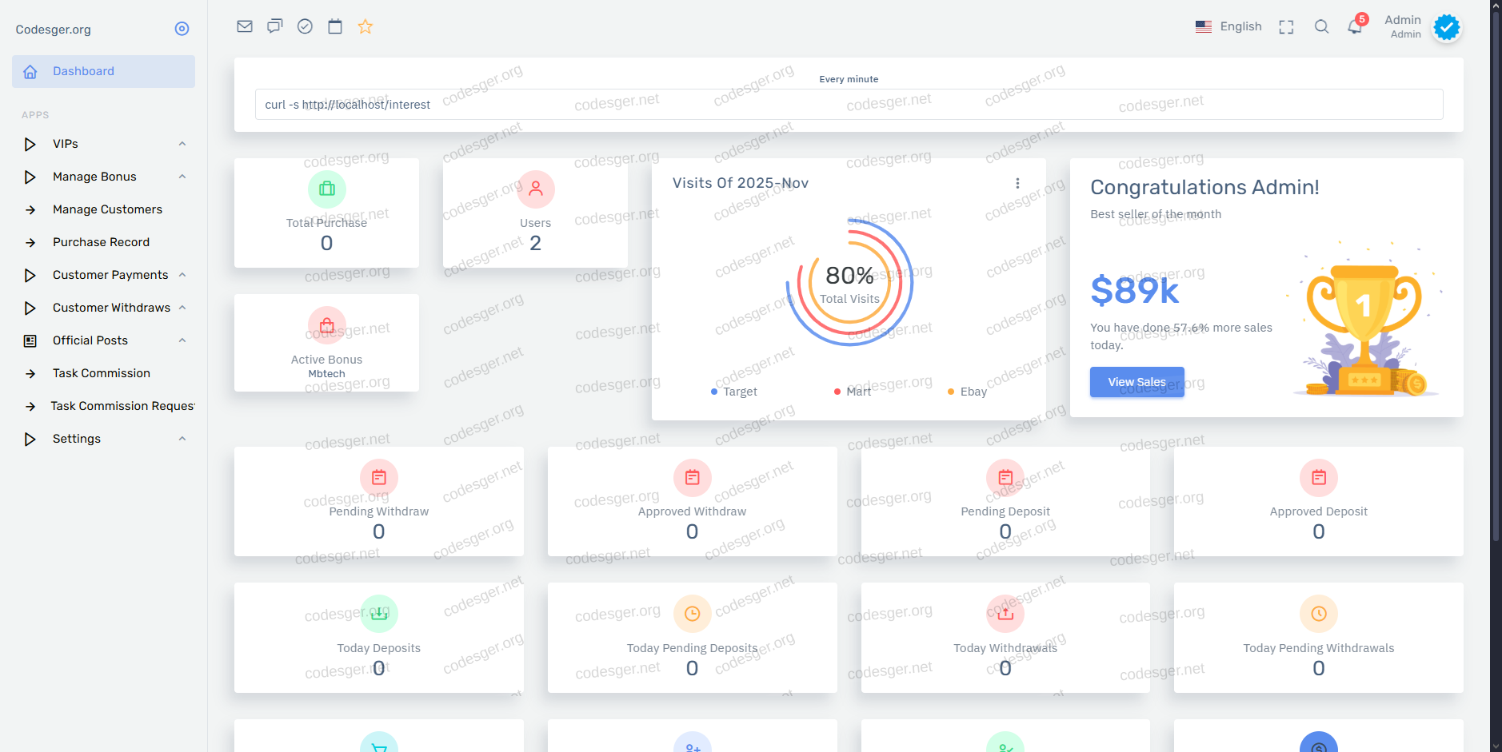Screen dimensions: 1502x752
Task: Open the search magnifier icon
Action: tap(1321, 27)
